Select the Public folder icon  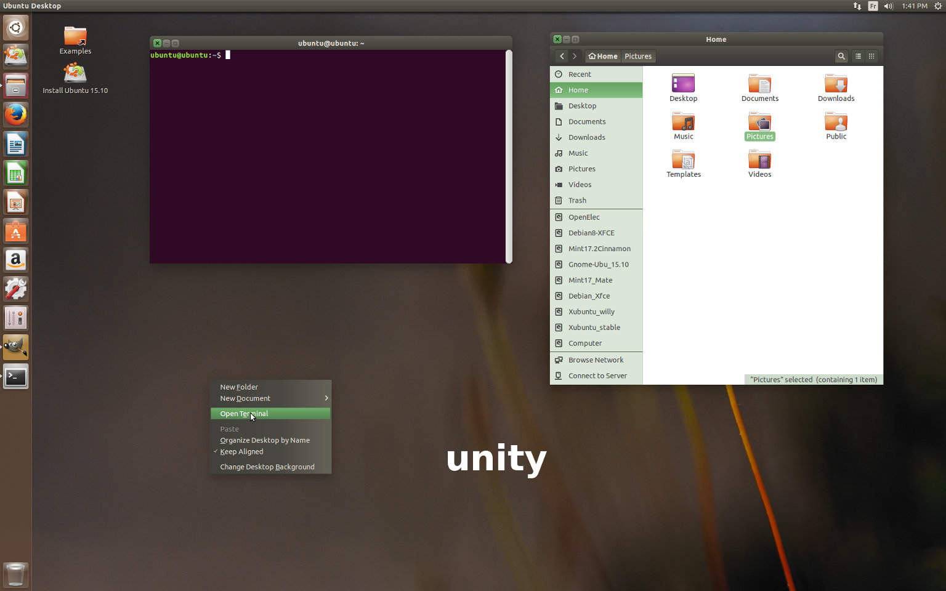[836, 126]
